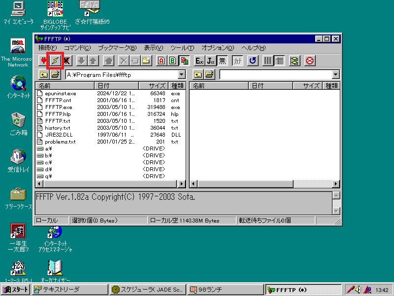
Task: Toggle the synchronized folder movement button
Action: coord(295,61)
